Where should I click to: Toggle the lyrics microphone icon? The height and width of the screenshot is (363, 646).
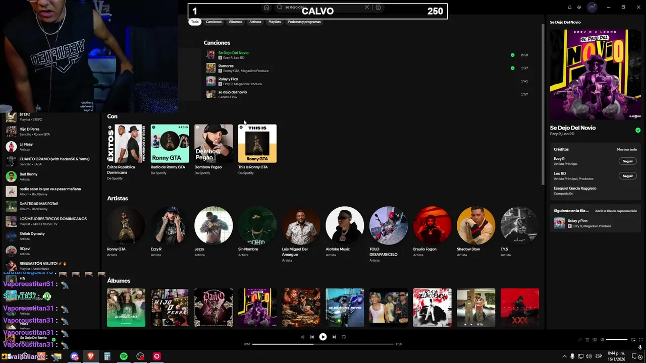pos(580,340)
